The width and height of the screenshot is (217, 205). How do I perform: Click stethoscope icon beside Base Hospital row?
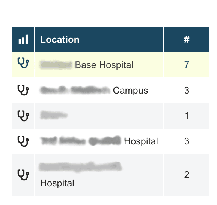[23, 63]
